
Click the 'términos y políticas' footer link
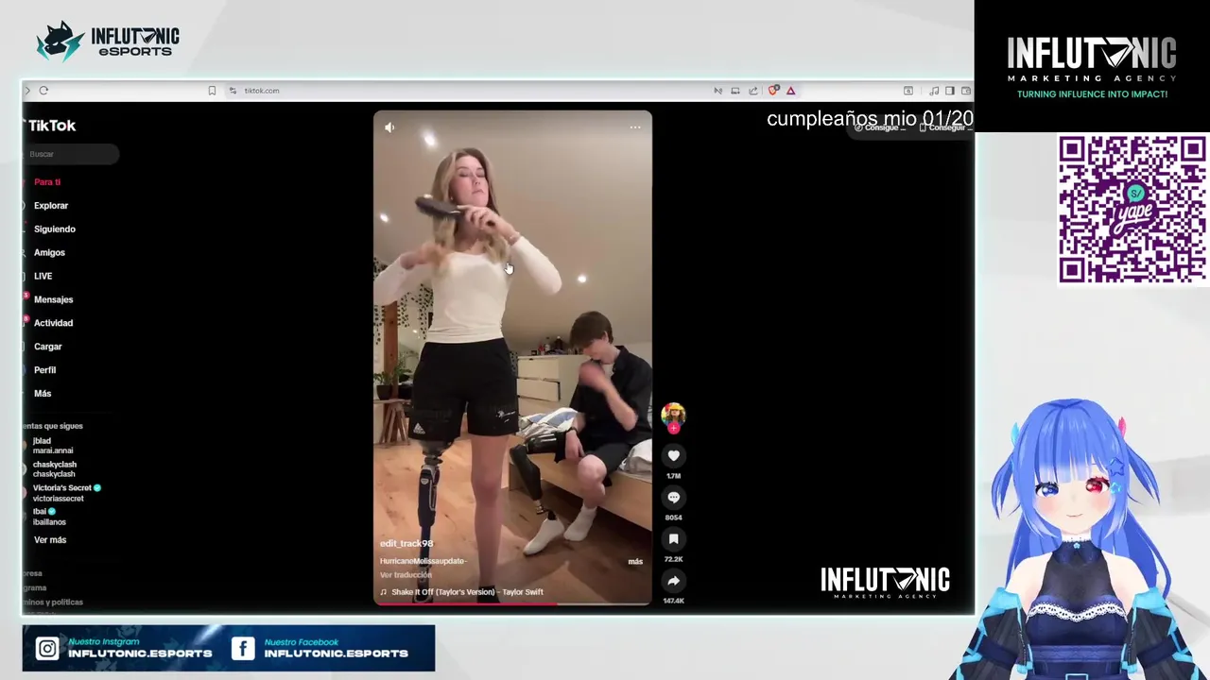53,603
